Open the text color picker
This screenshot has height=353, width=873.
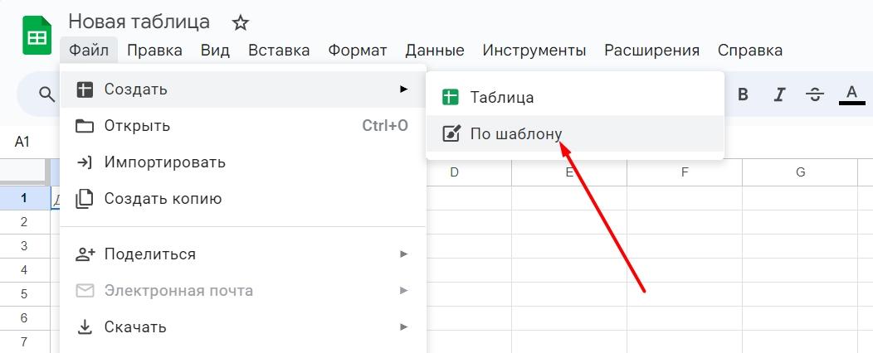851,94
